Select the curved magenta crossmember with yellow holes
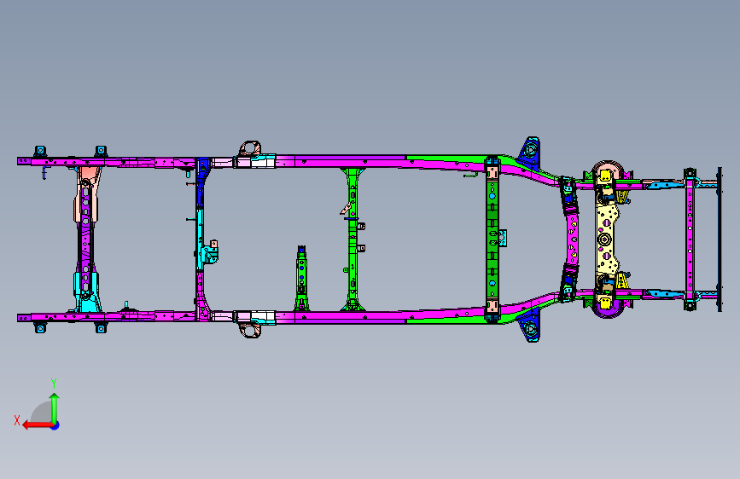This screenshot has width=740, height=479. [x=572, y=239]
